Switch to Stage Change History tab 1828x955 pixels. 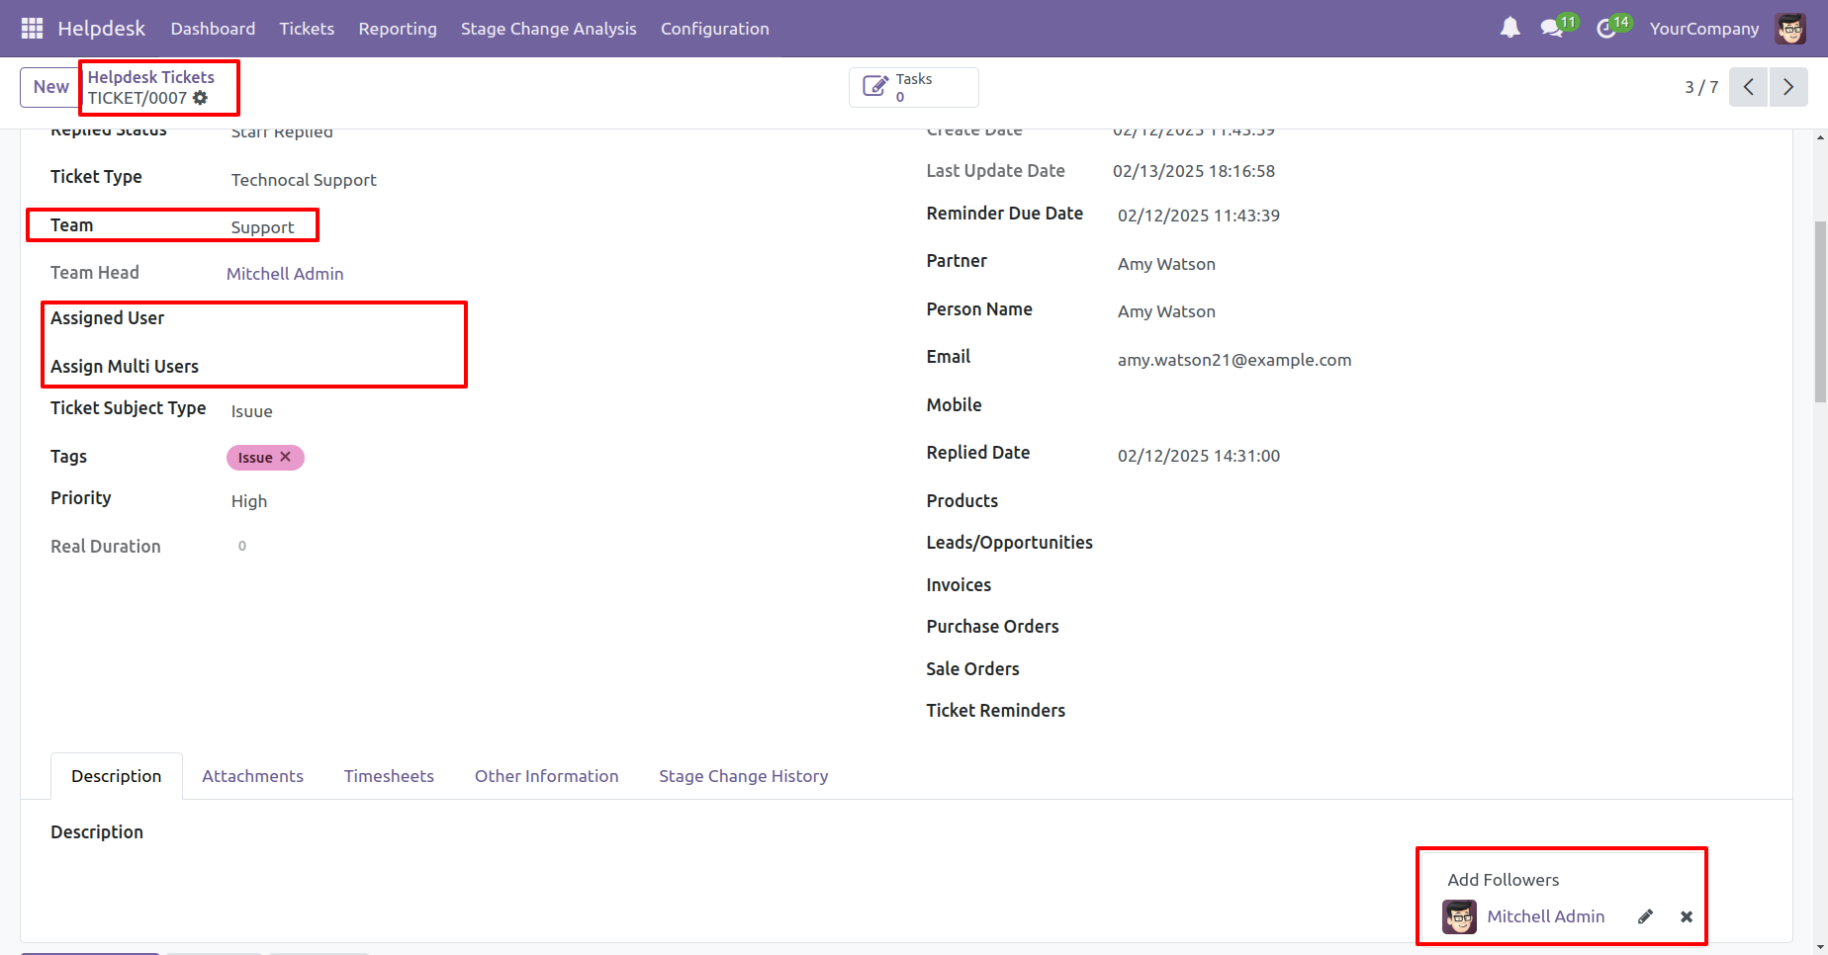tap(744, 776)
